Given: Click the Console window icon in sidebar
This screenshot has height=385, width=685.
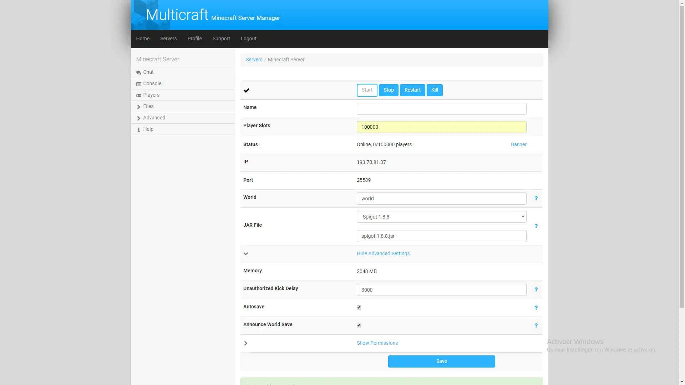Looking at the screenshot, I should [138, 84].
